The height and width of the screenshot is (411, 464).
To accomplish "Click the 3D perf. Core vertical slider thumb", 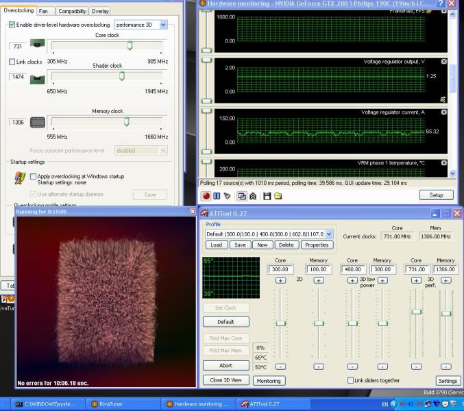I will click(416, 312).
